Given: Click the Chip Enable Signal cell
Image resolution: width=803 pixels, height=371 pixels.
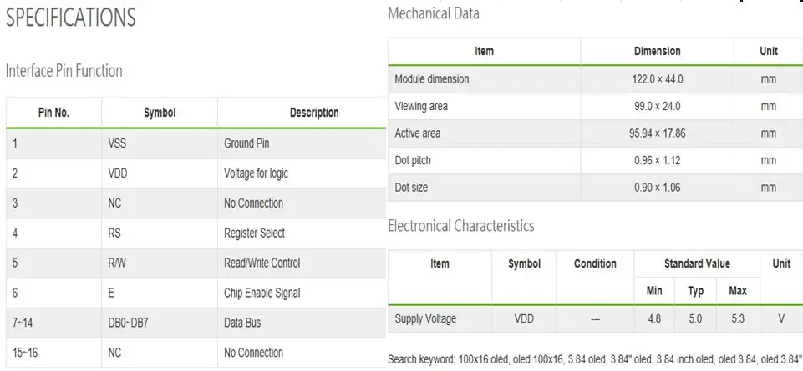Looking at the screenshot, I should [x=262, y=293].
